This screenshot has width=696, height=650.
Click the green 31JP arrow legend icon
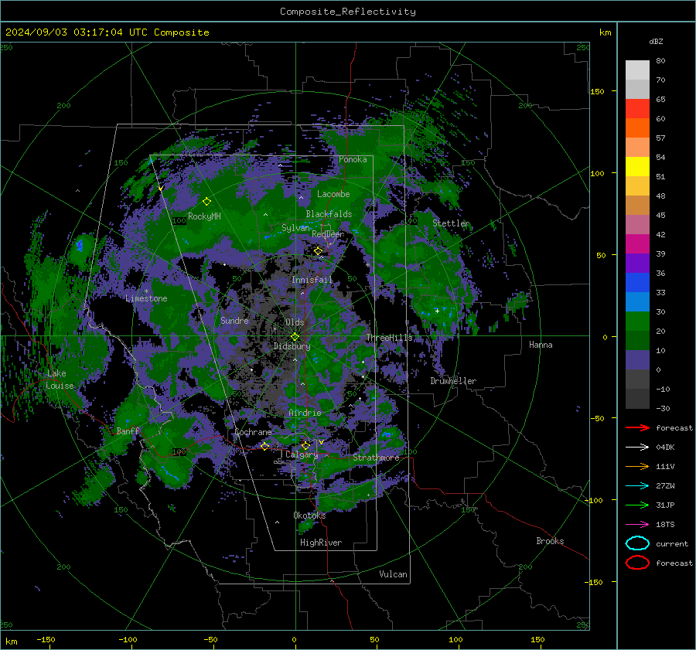tap(637, 505)
